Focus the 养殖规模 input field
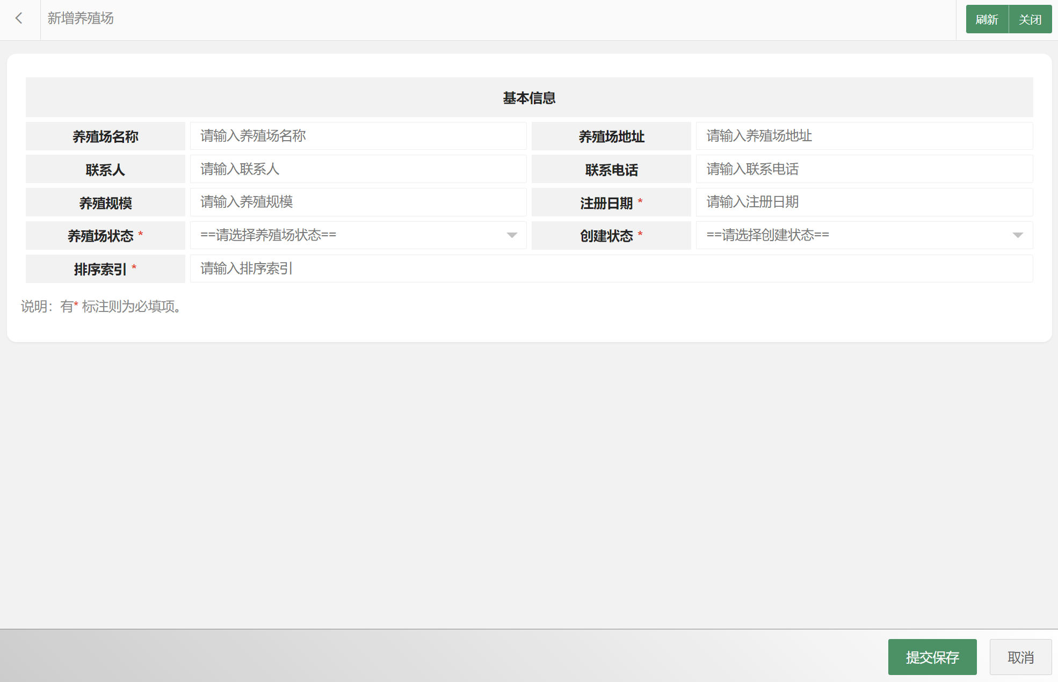This screenshot has width=1058, height=682. 358,202
